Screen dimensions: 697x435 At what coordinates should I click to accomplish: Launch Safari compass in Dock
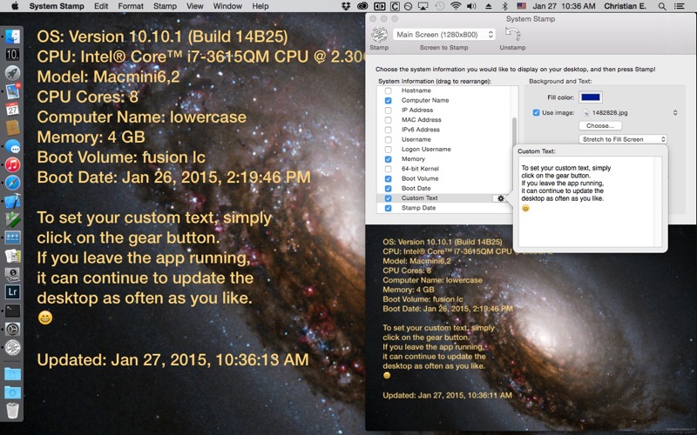coord(12,183)
